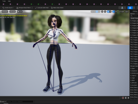Select the V_Lip_Open morph target
Image resolution: width=138 pixels, height=104 pixels.
(134, 85)
